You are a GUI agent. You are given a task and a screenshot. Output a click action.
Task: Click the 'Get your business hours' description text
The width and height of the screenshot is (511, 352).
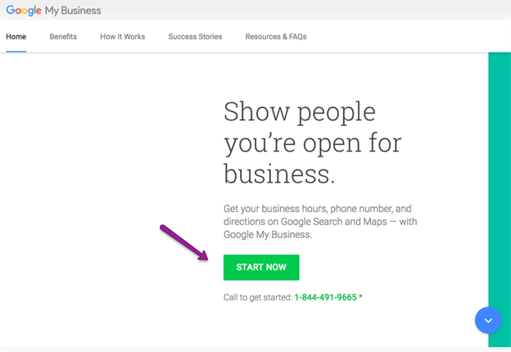pos(320,221)
